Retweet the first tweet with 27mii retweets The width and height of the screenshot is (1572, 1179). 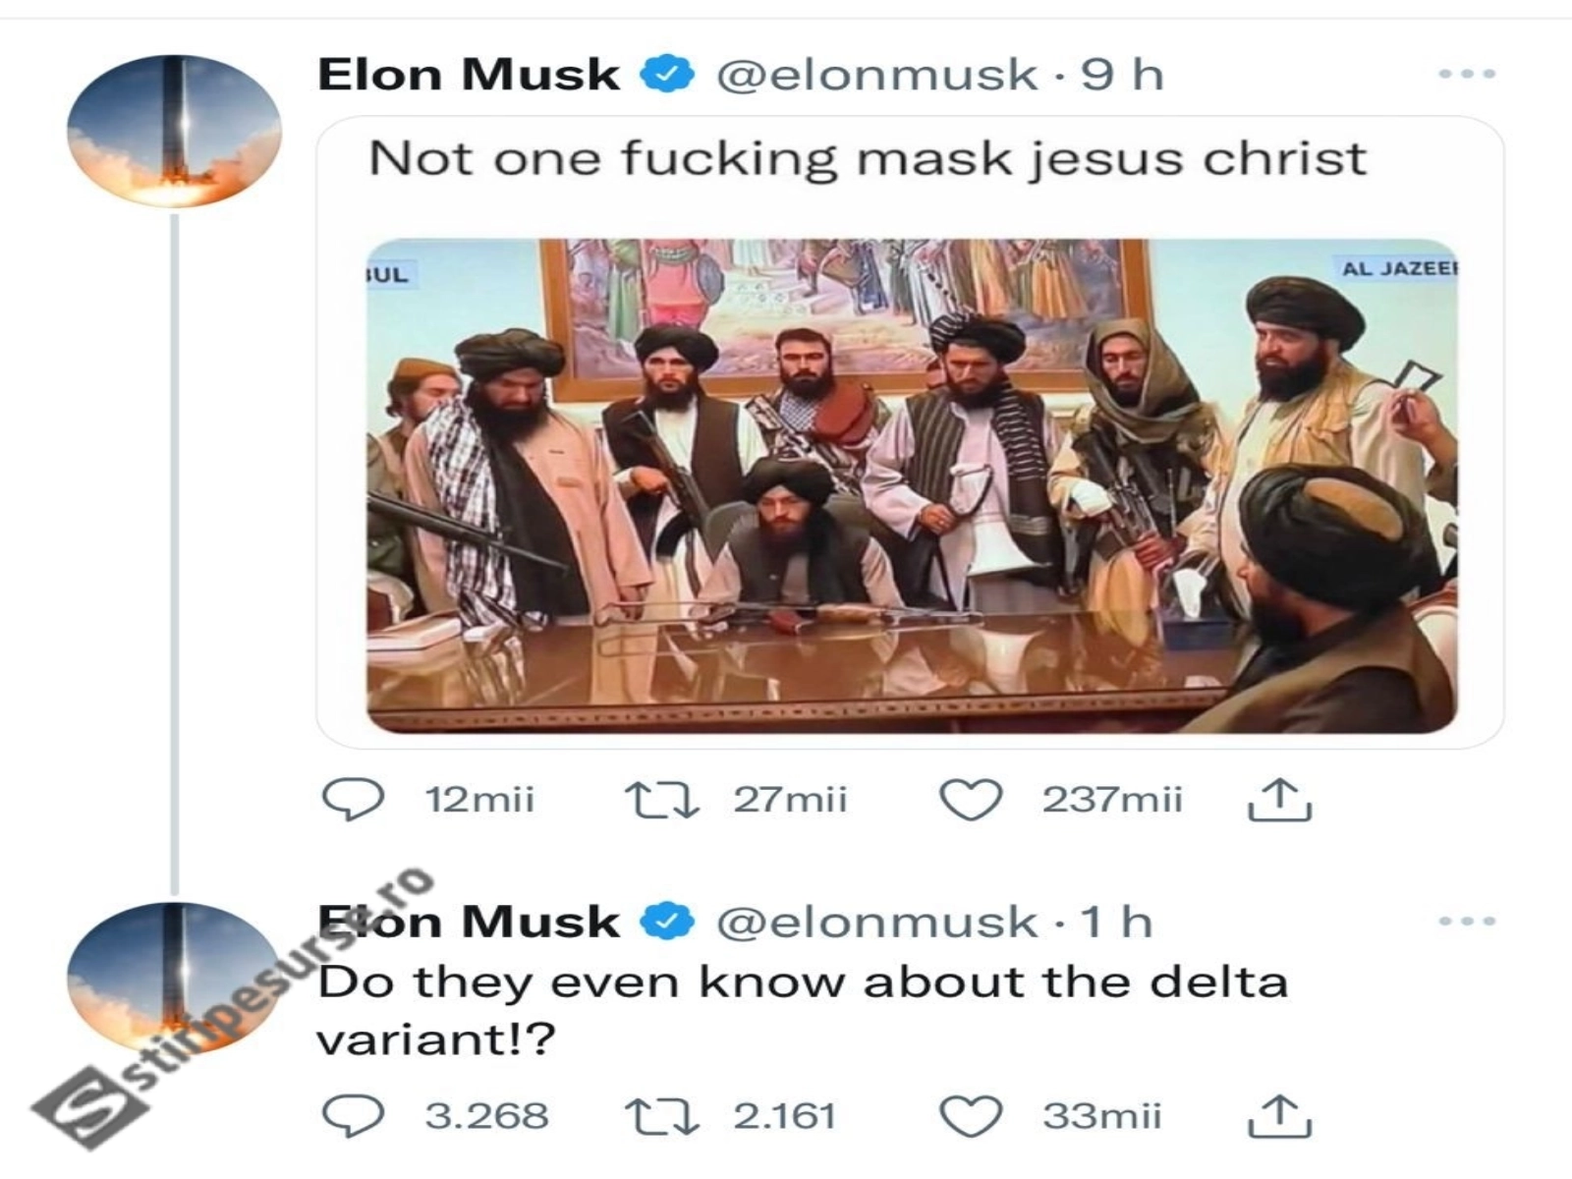click(x=662, y=800)
